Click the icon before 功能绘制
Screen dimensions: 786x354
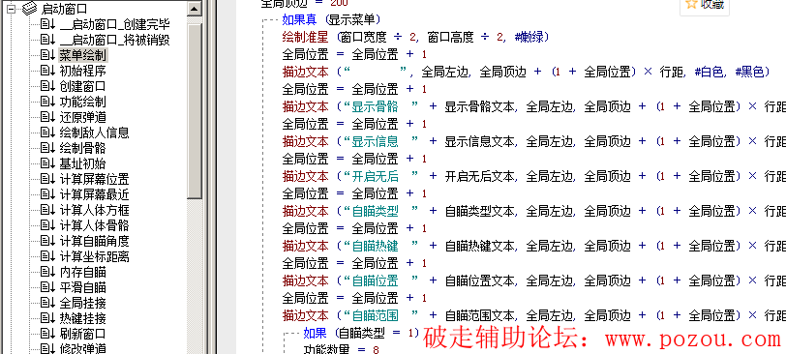[x=48, y=102]
